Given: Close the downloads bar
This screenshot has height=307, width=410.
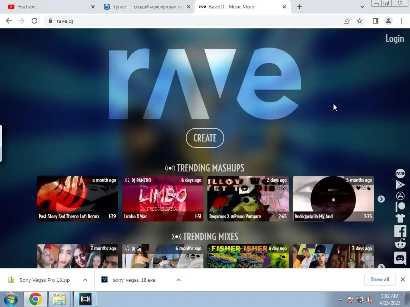Looking at the screenshot, I should click(x=403, y=279).
